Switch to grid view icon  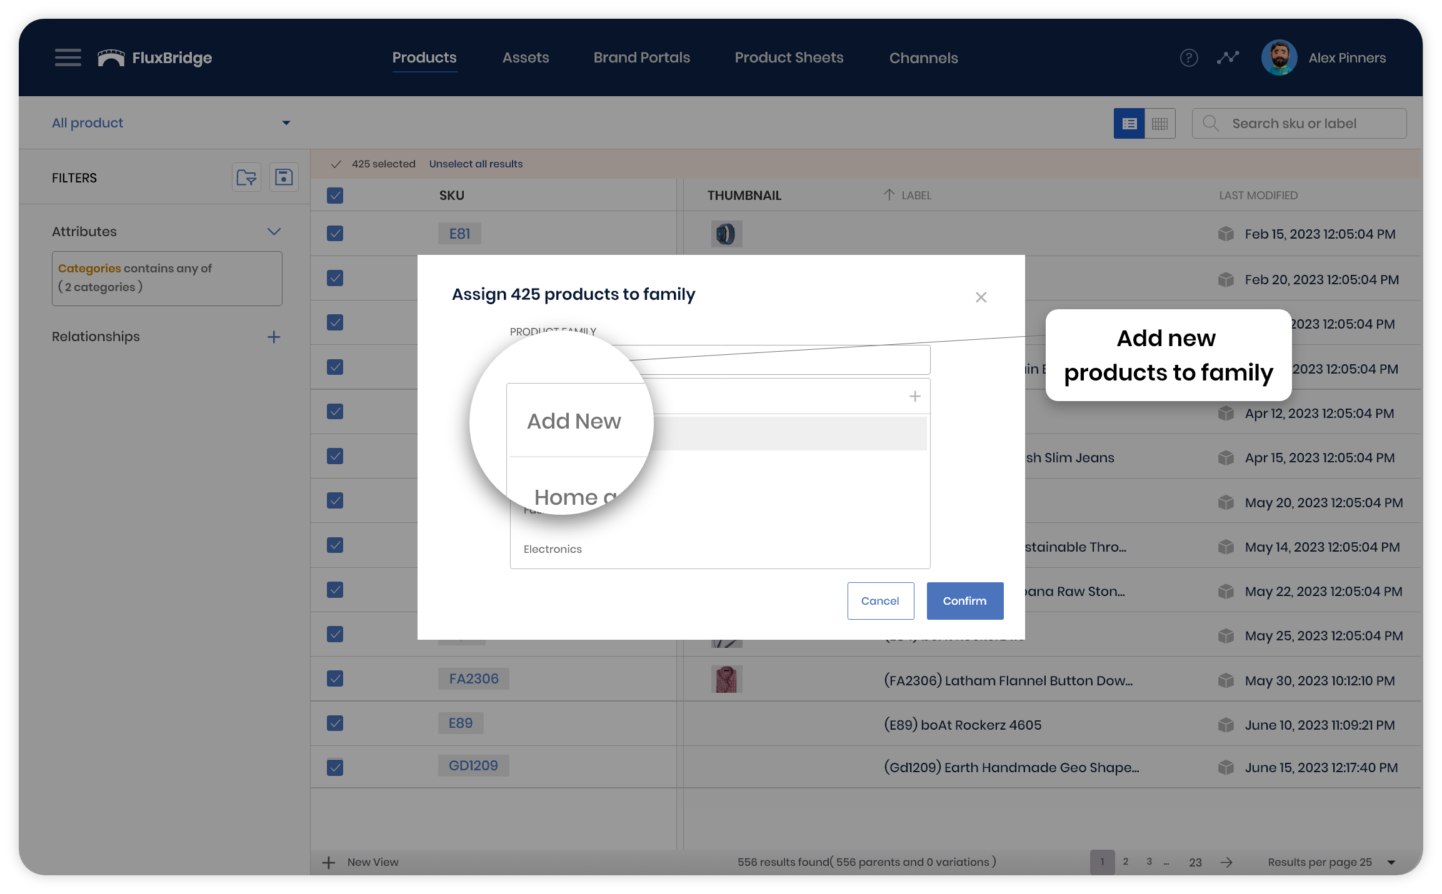pos(1160,124)
